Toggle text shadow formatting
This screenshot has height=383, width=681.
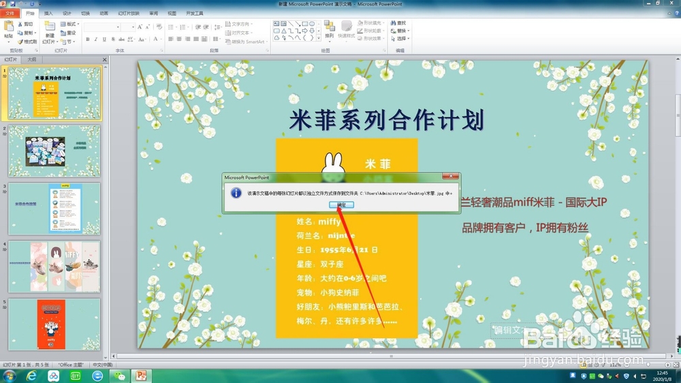(x=113, y=39)
